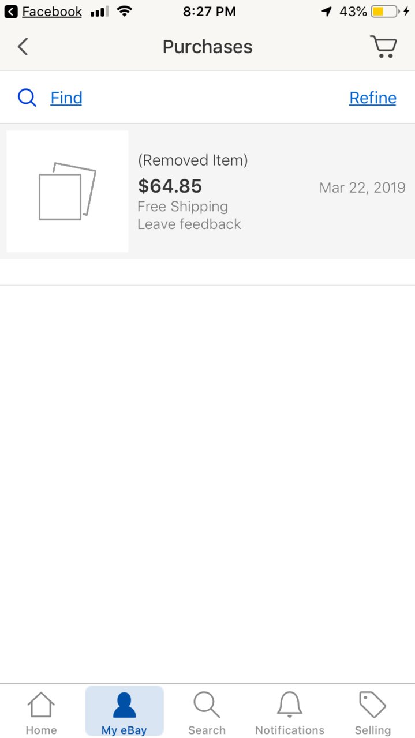Viewport: 415px width, 738px height.
Task: Open the shopping cart icon
Action: [x=383, y=47]
